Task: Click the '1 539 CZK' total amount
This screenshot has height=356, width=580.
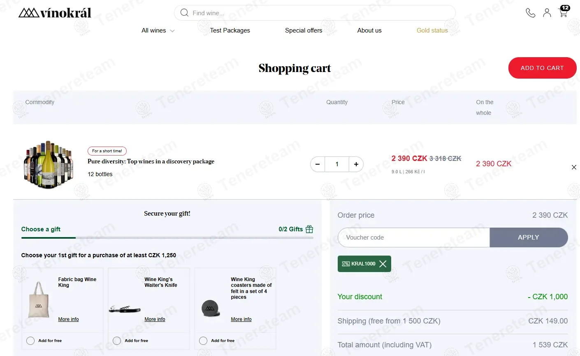Action: click(550, 345)
